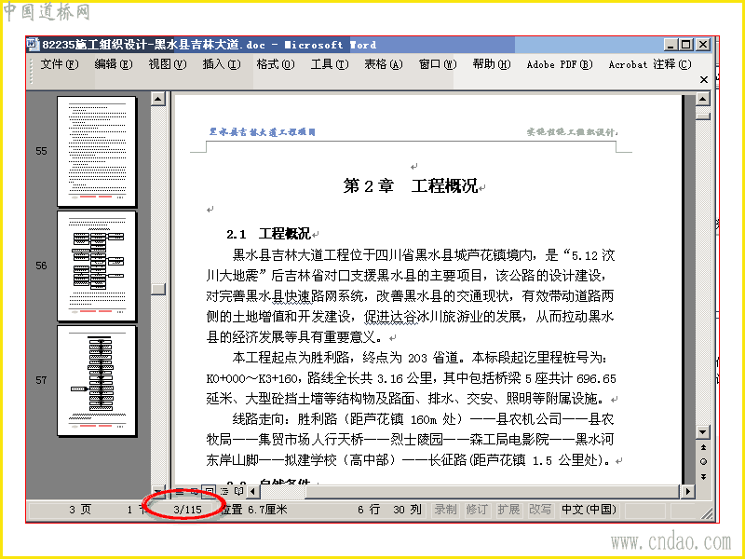Image resolution: width=745 pixels, height=559 pixels.
Task: Toggle 修订 track changes in status bar
Action: (x=477, y=510)
